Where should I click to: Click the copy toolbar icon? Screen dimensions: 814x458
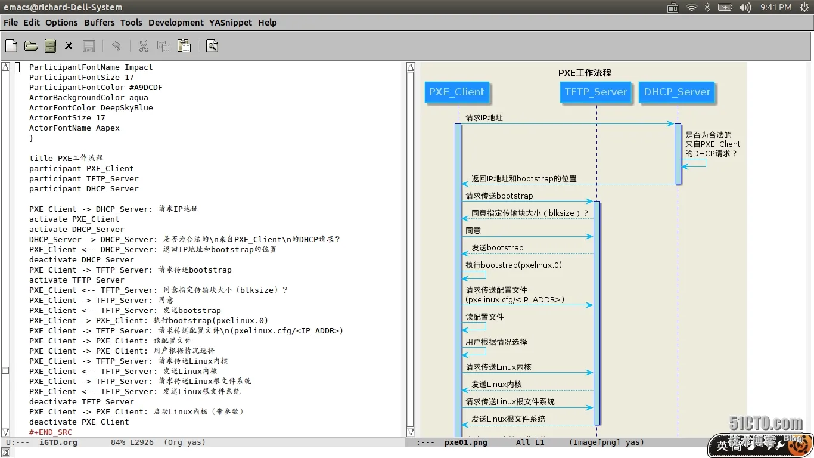pos(163,46)
